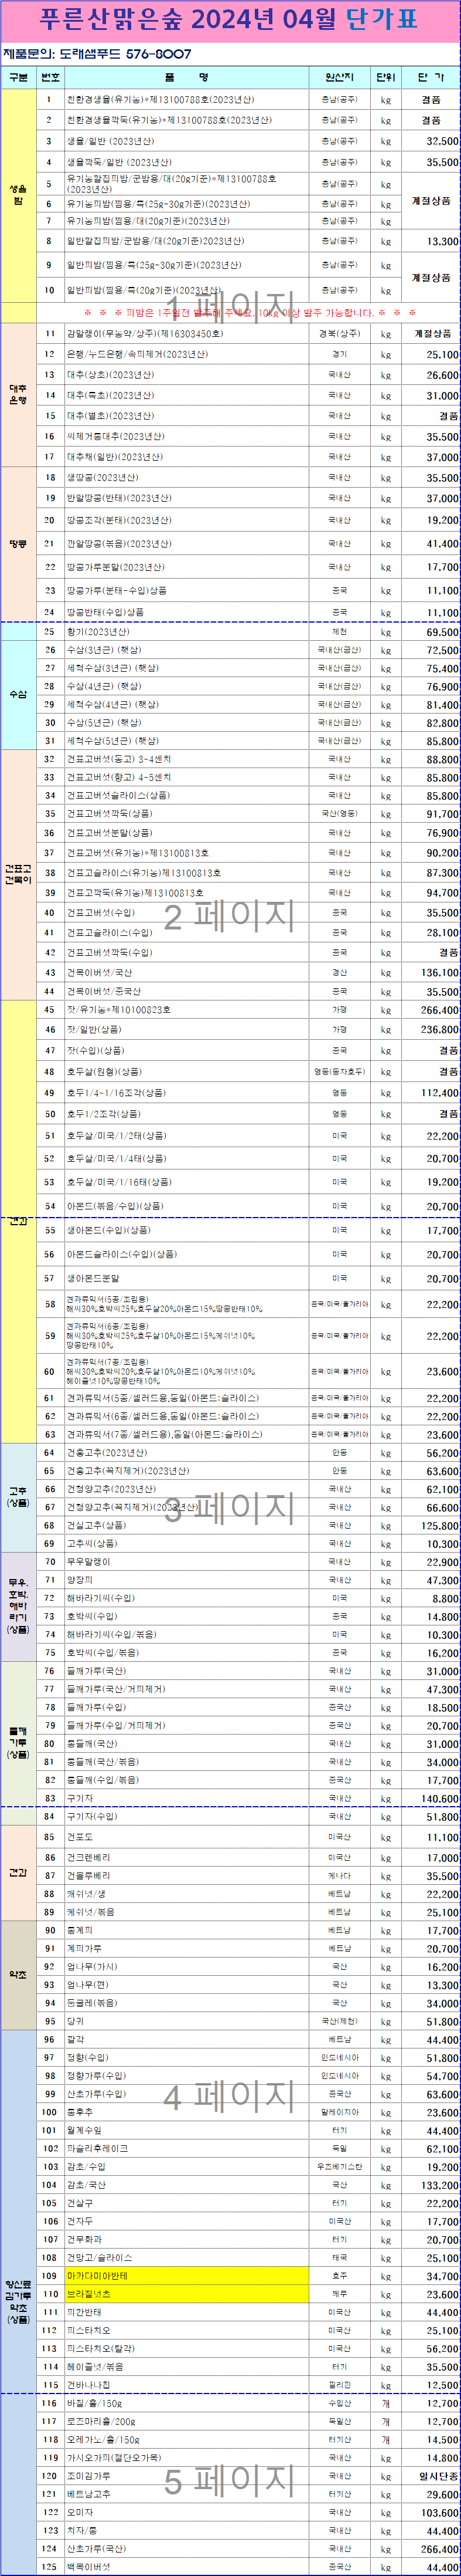Click the 5 페이지 page watermark
Screen dimensions: 461x2576
[x=230, y=2480]
